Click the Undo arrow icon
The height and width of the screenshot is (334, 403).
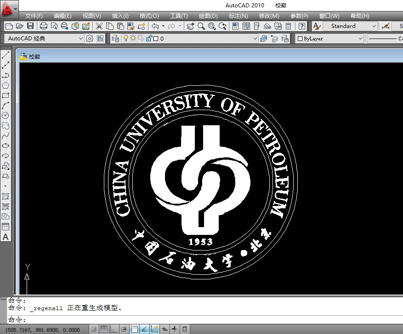pos(155,26)
